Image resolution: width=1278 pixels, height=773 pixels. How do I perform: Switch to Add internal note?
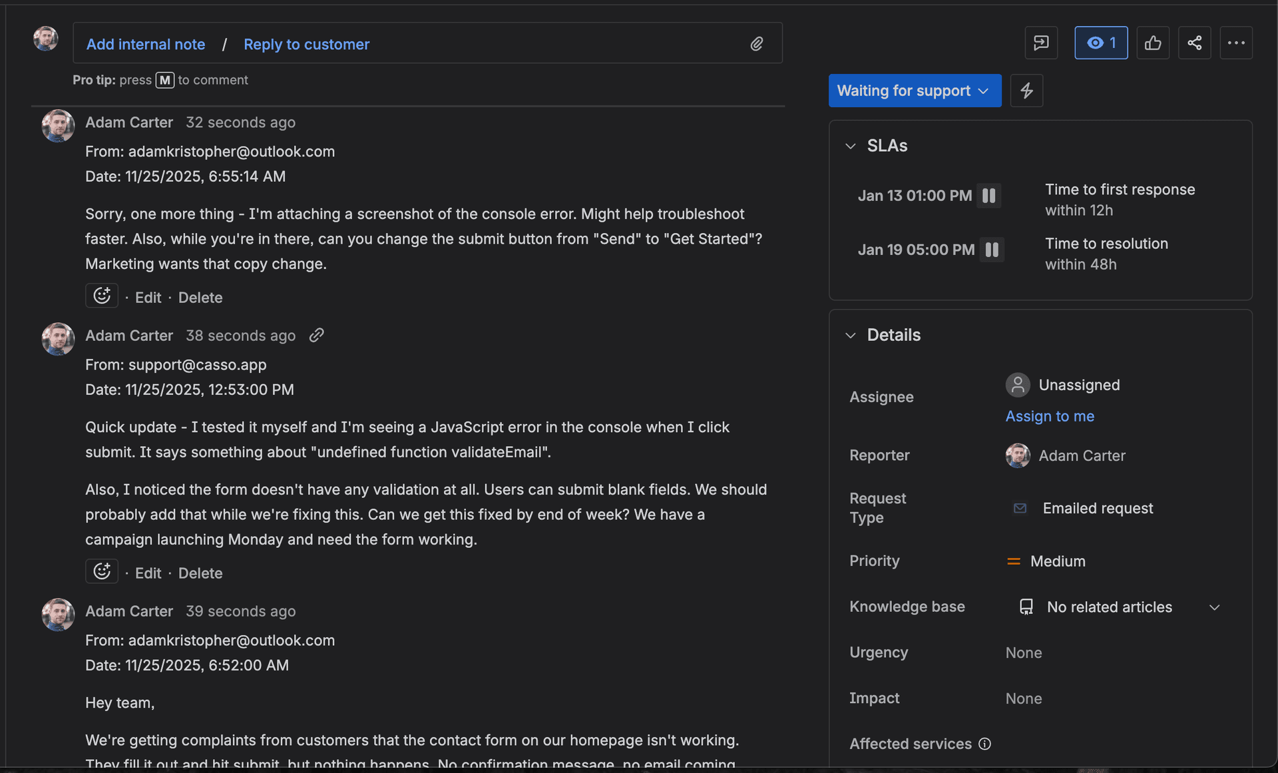pos(146,44)
